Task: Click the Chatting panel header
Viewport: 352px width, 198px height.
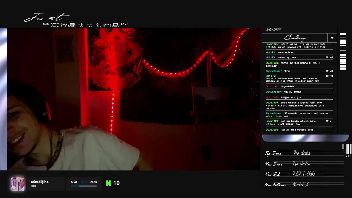Action: pyautogui.click(x=295, y=38)
